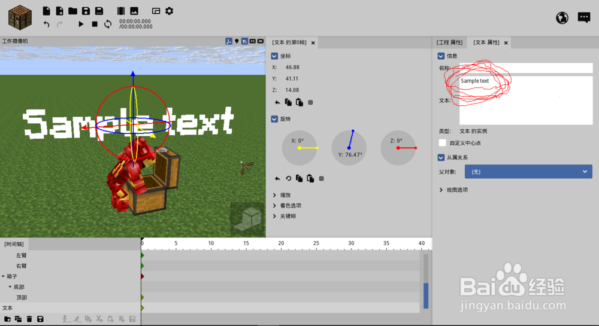599x326 pixels.
Task: Reset position with arrow under coordinates
Action: (277, 102)
